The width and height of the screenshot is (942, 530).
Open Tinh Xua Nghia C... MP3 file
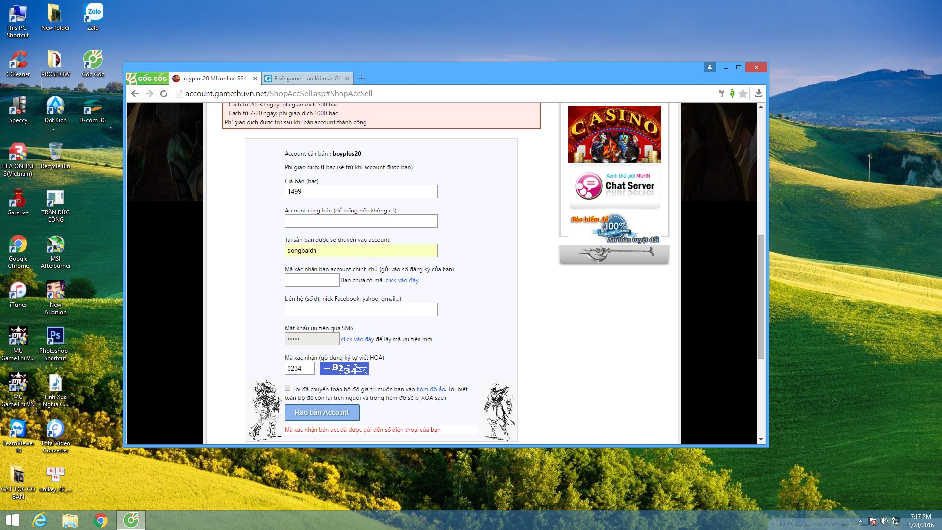coord(55,390)
